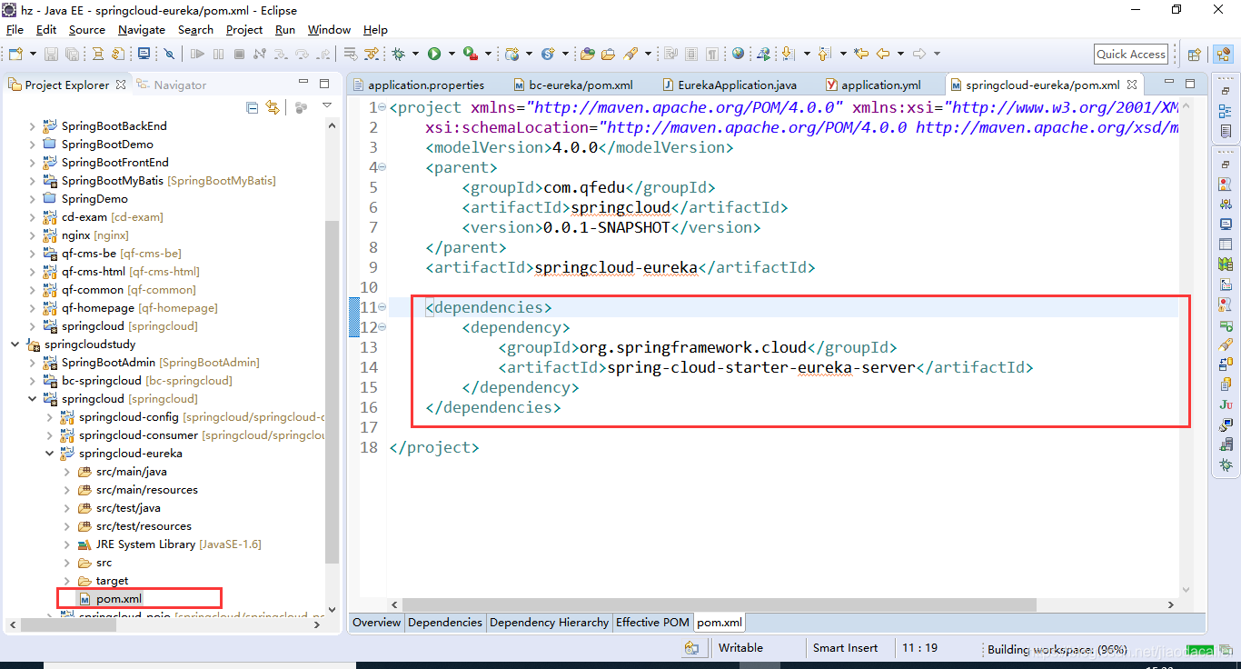Collapse the springcloudstudy working set
The width and height of the screenshot is (1241, 669).
(x=15, y=344)
